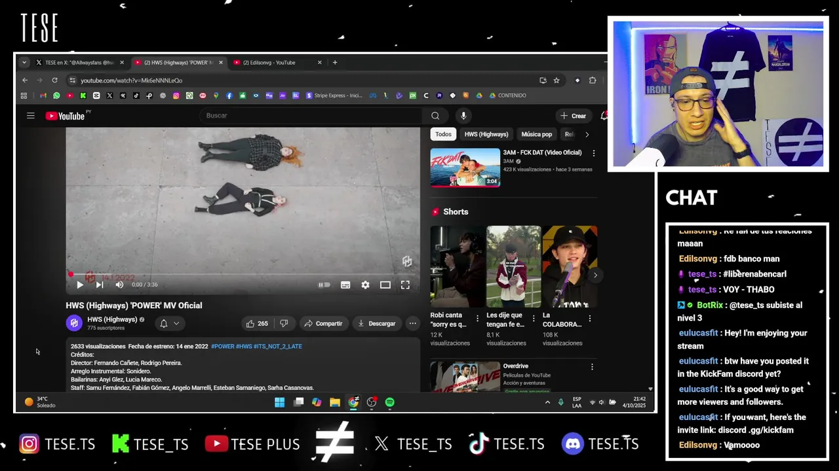Click the YouTube logo to go home

[x=66, y=116]
